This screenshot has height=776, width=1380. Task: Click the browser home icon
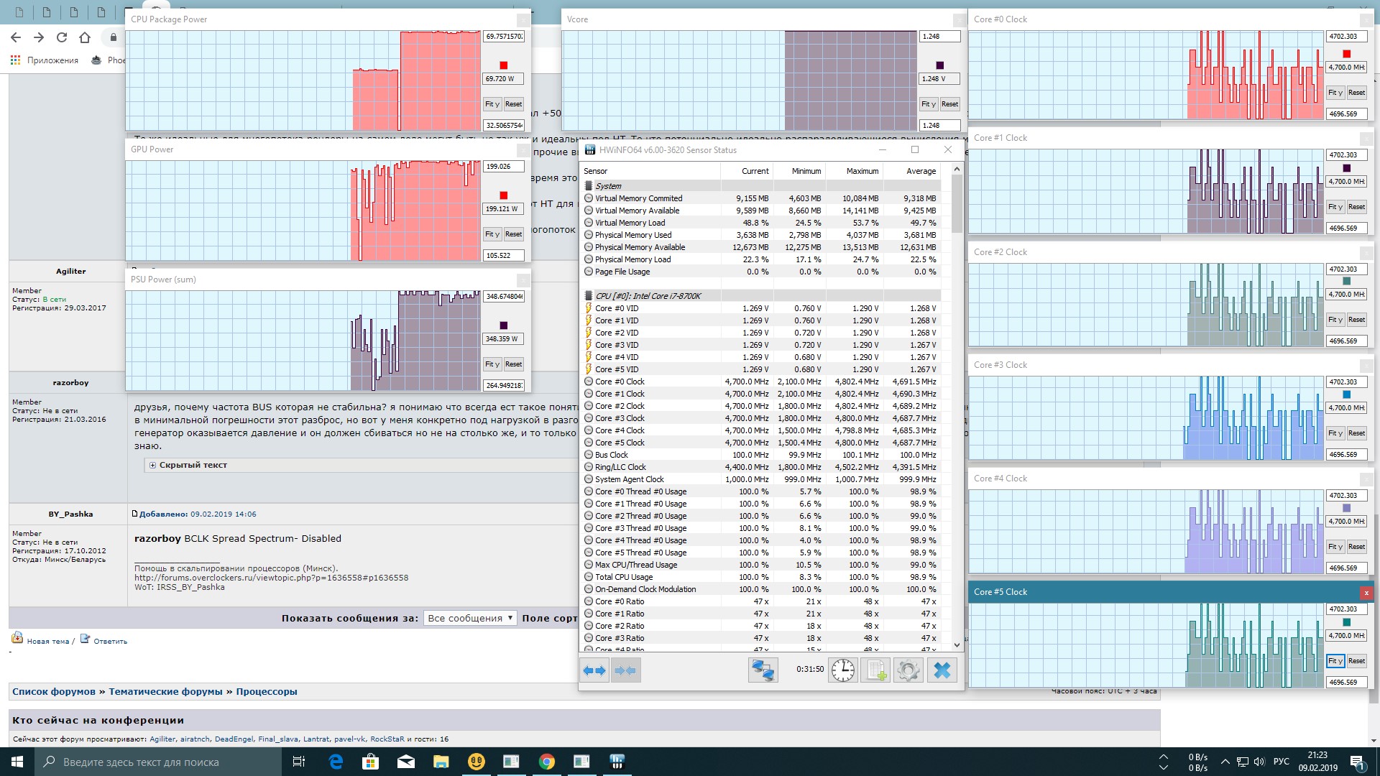pos(85,37)
